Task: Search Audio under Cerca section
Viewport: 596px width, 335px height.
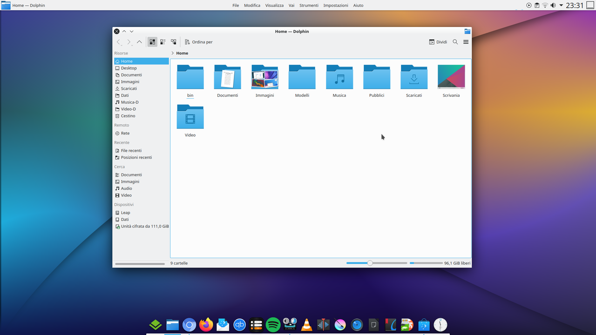Action: coord(141,188)
